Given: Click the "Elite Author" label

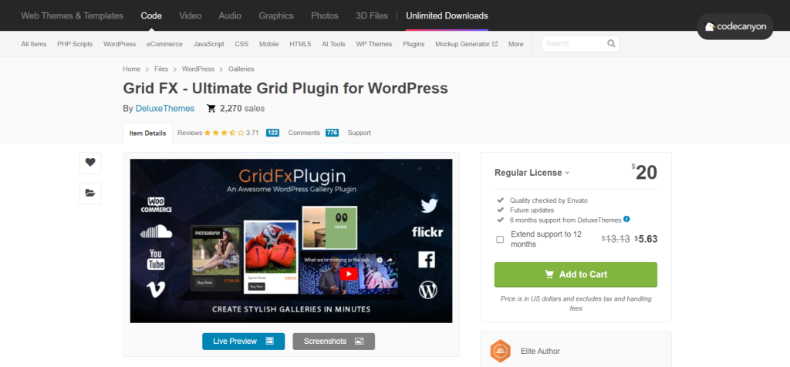Looking at the screenshot, I should tap(540, 352).
